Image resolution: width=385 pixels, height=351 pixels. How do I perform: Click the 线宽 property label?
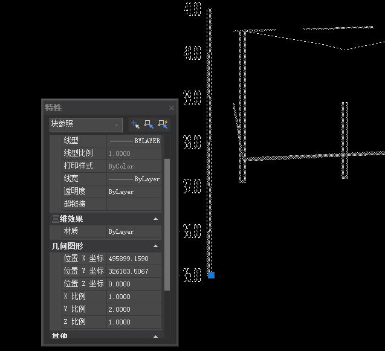click(x=71, y=178)
